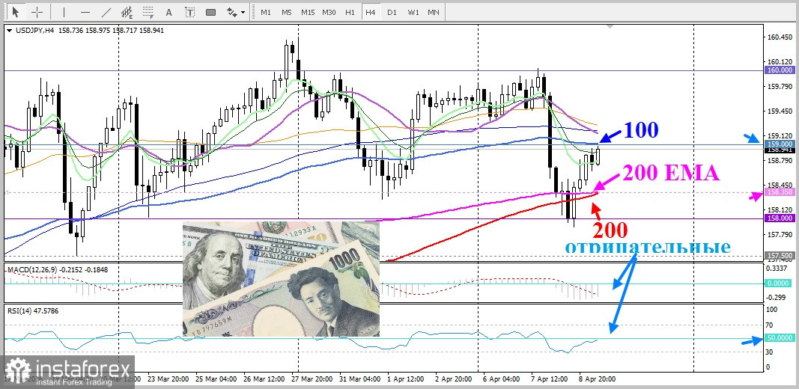This screenshot has width=799, height=389.
Task: Click the blue "100" chart annotation text
Action: (x=641, y=130)
